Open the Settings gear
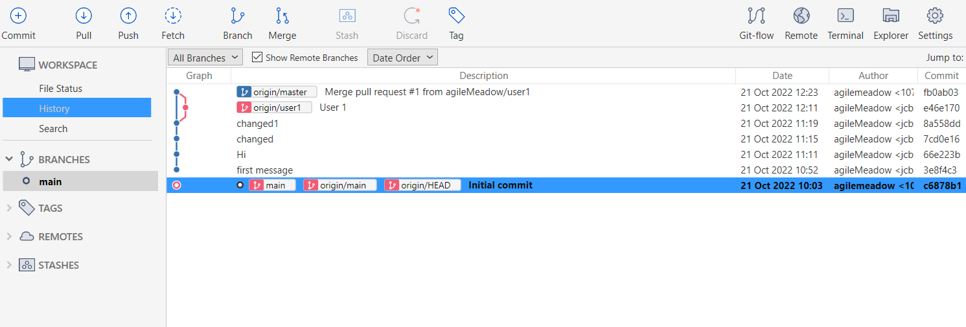This screenshot has height=327, width=966. point(935,16)
